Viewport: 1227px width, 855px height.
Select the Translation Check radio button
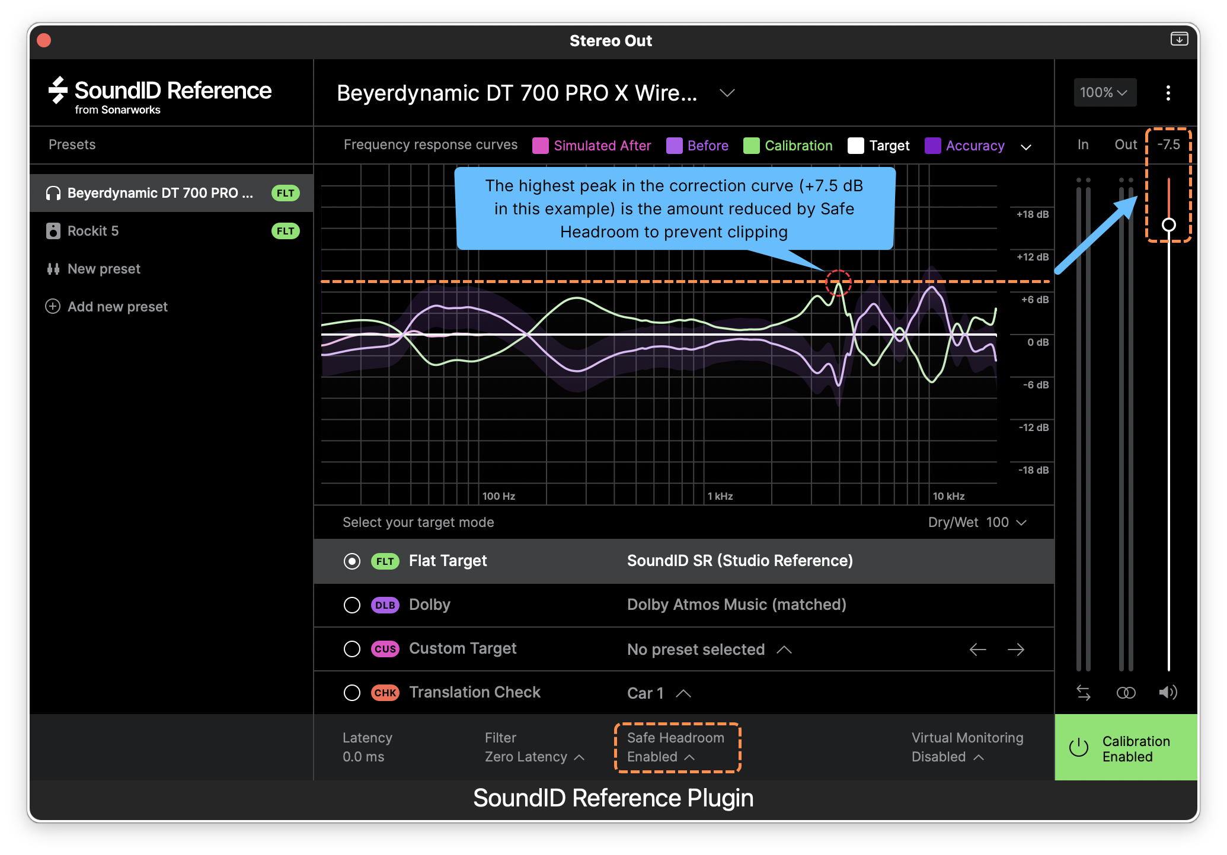pos(352,693)
